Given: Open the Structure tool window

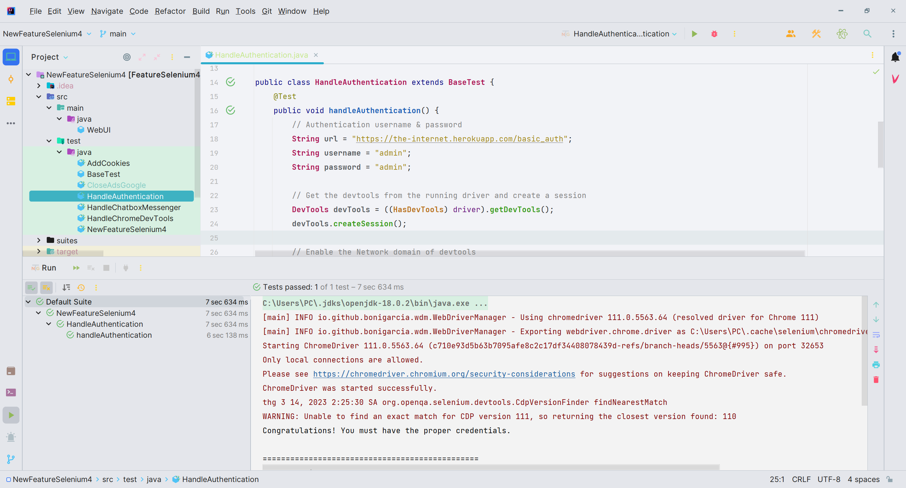Looking at the screenshot, I should pos(11,101).
